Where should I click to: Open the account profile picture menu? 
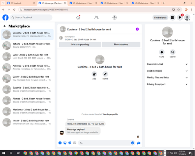(187, 18)
